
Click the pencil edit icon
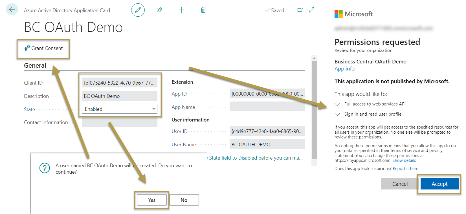coord(138,10)
